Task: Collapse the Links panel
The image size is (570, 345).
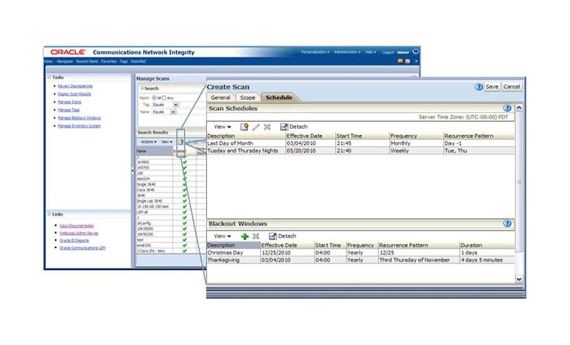Action: click(49, 214)
